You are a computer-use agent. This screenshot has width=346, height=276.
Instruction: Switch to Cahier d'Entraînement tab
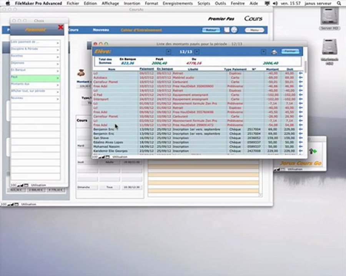tap(141, 30)
